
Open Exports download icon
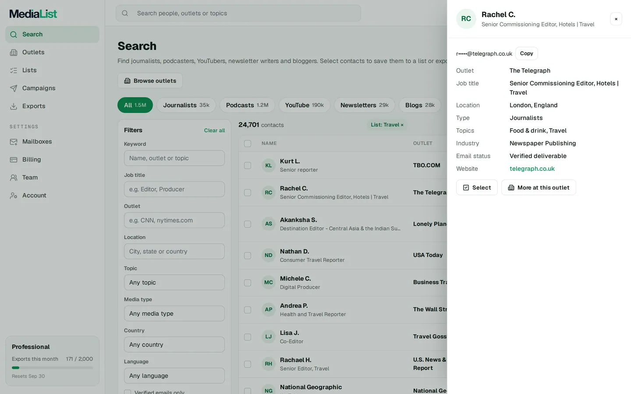[x=14, y=106]
